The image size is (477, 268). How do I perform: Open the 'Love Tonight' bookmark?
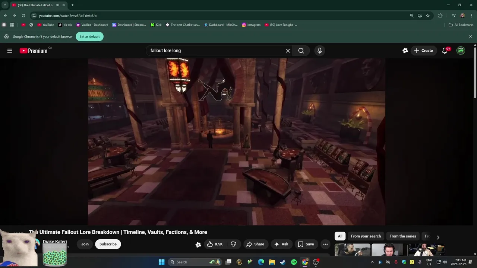281,25
